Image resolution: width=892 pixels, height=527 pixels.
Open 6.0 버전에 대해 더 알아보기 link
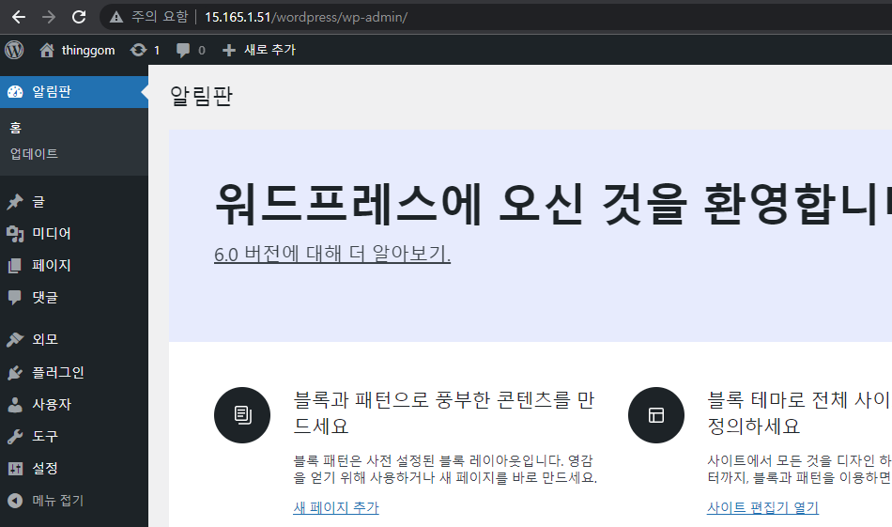tap(332, 254)
